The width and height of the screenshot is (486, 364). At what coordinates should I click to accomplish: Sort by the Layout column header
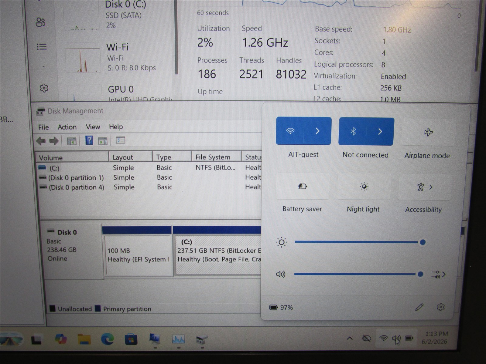point(131,157)
